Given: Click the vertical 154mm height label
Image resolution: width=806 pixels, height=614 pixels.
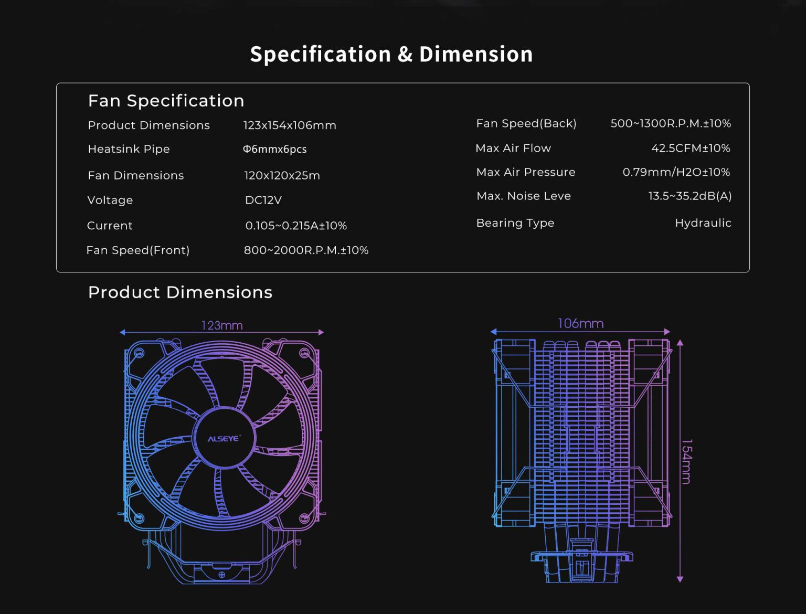Looking at the screenshot, I should tap(687, 461).
